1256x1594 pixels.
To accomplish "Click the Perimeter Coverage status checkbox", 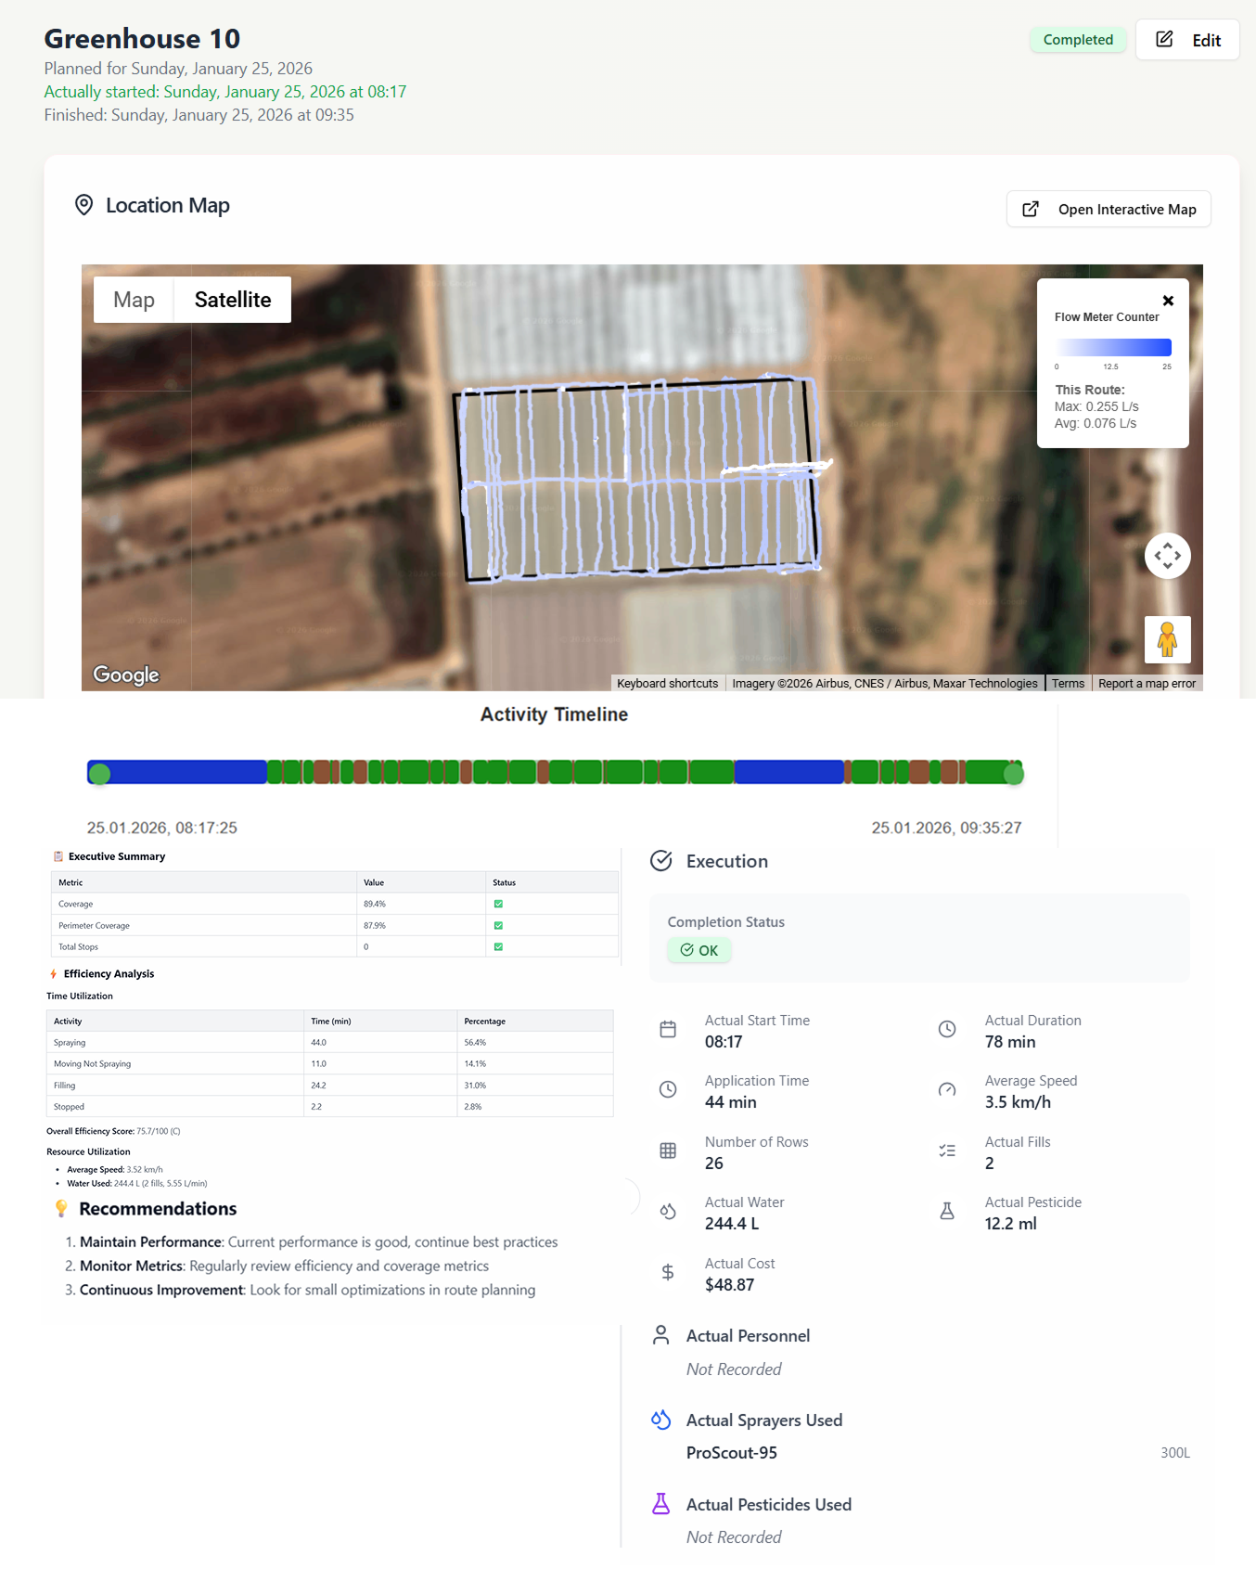I will point(498,926).
